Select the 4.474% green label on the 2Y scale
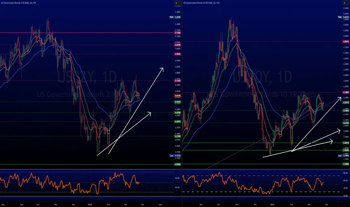The width and height of the screenshot is (350, 207). pyautogui.click(x=178, y=113)
